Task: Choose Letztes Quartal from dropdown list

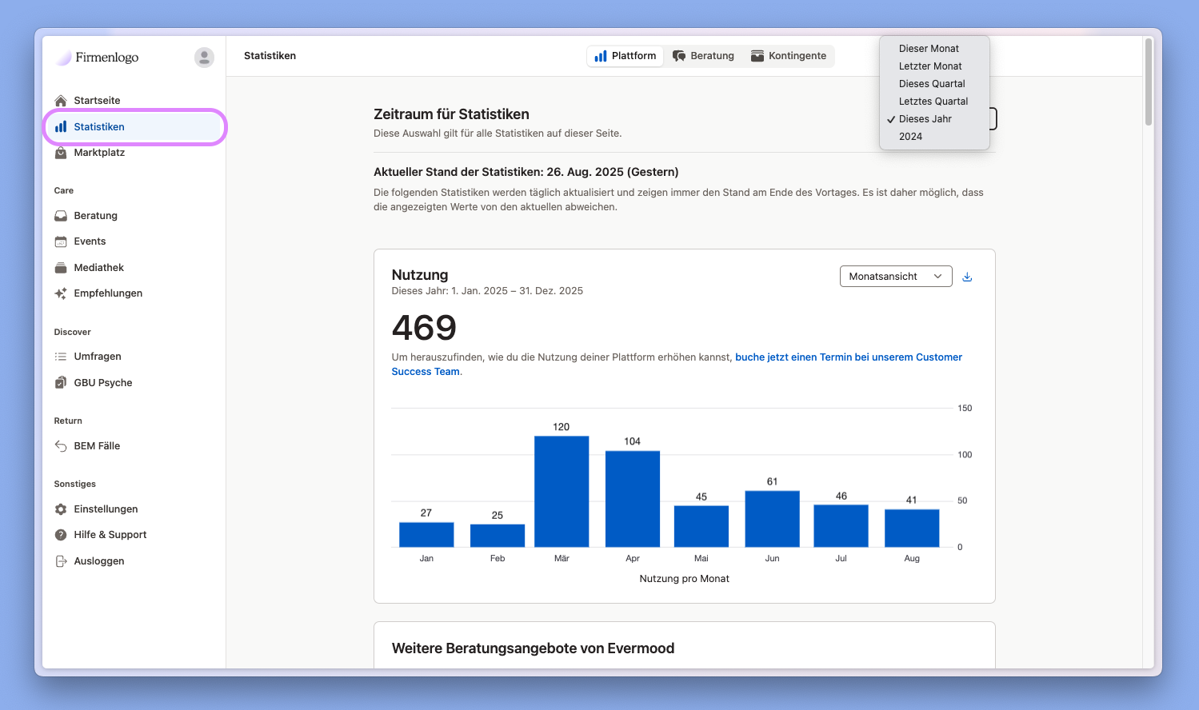Action: coord(933,102)
